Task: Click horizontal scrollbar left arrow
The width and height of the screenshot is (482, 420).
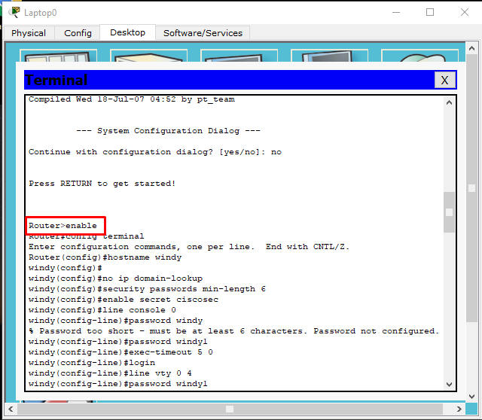Action: [x=11, y=409]
